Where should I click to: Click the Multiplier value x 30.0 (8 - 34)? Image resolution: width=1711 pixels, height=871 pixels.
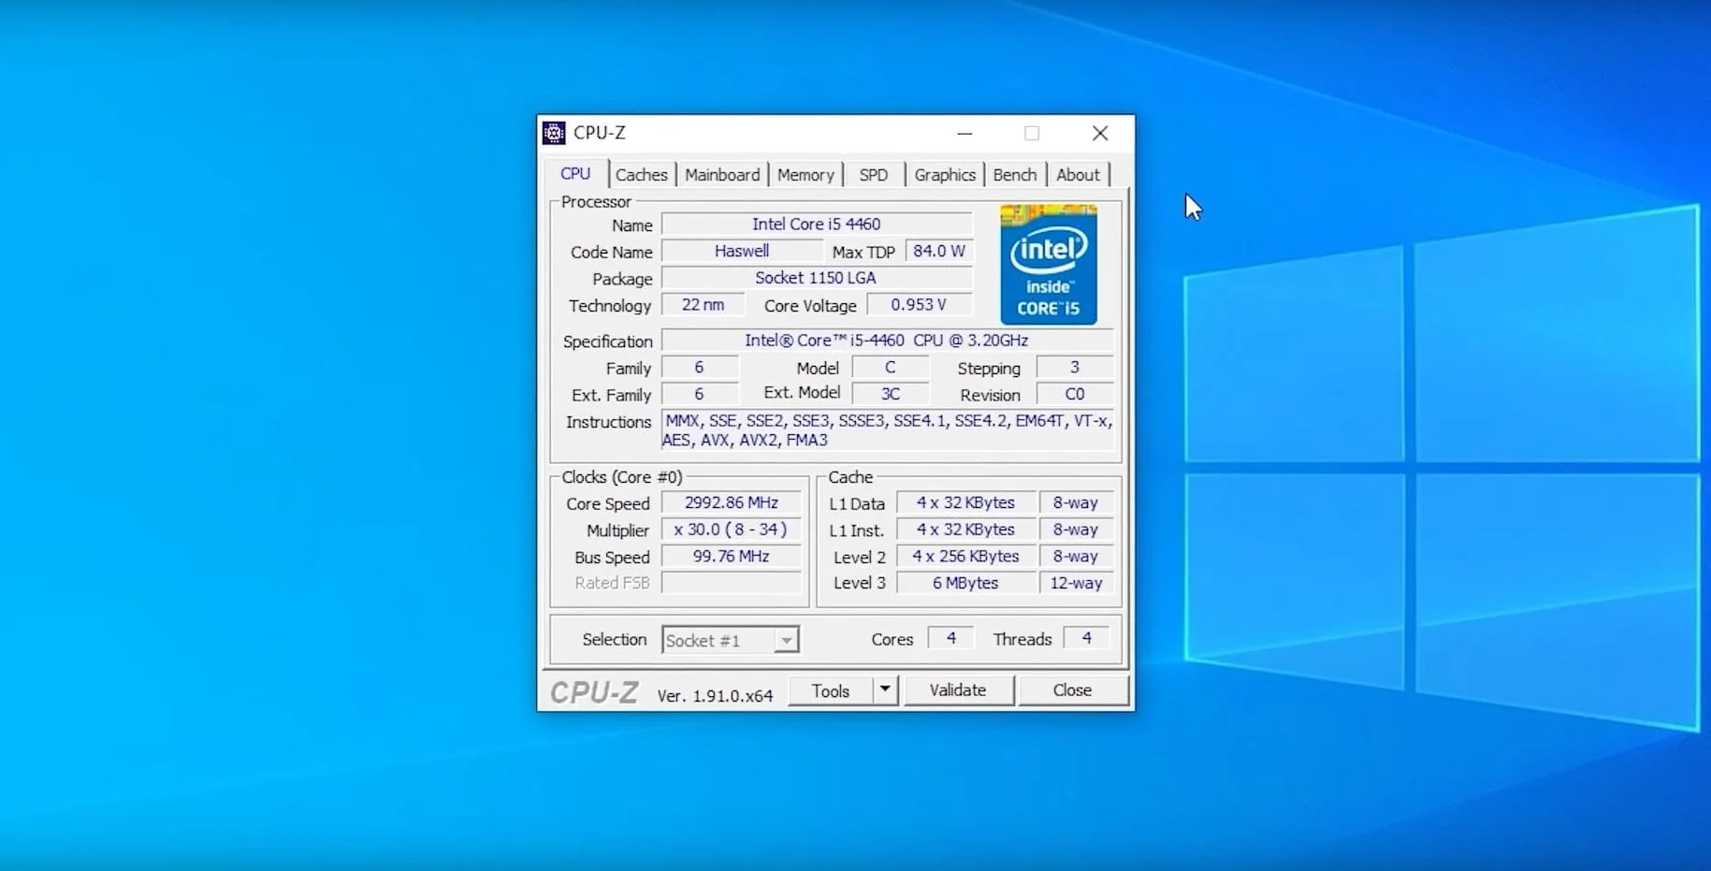732,530
